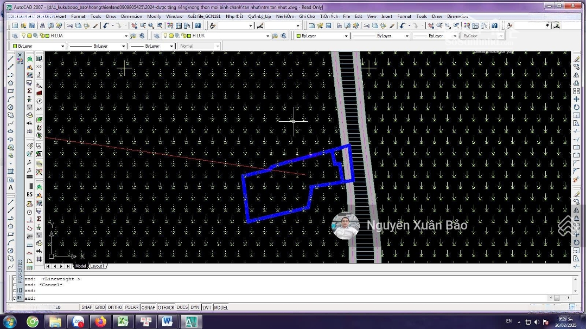Screen dimensions: 586x329
Task: Open text style combo box in left toolbar
Action: click(x=235, y=25)
